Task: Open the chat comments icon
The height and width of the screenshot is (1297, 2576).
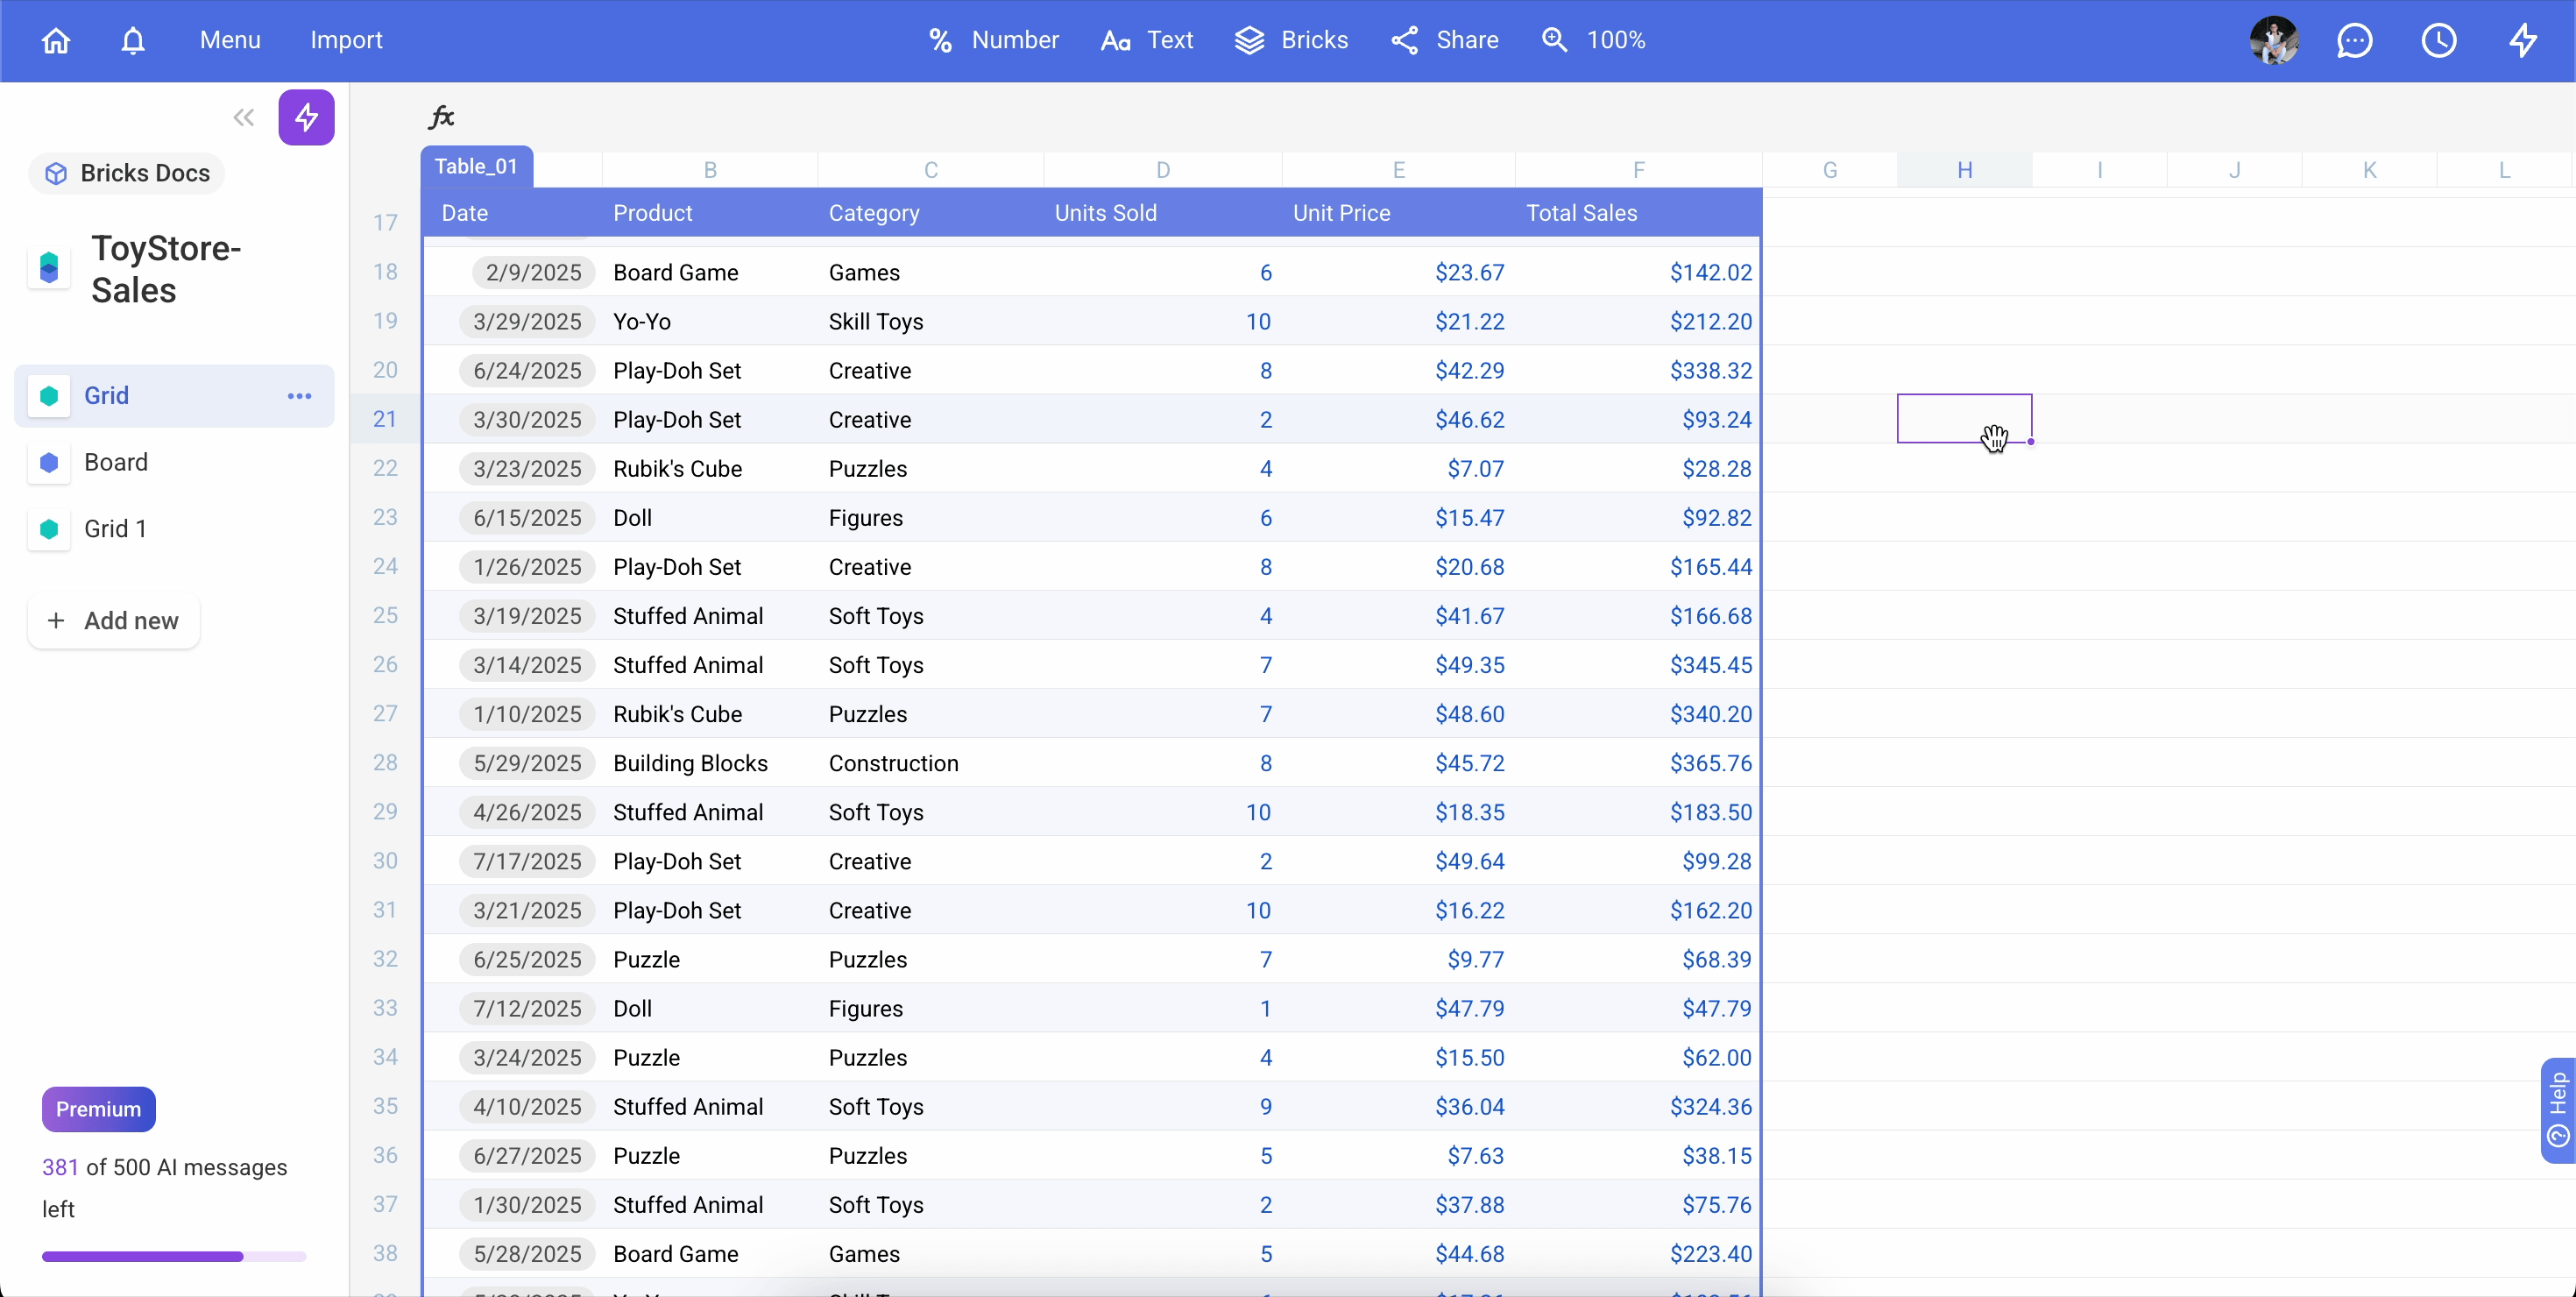Action: 2355,40
